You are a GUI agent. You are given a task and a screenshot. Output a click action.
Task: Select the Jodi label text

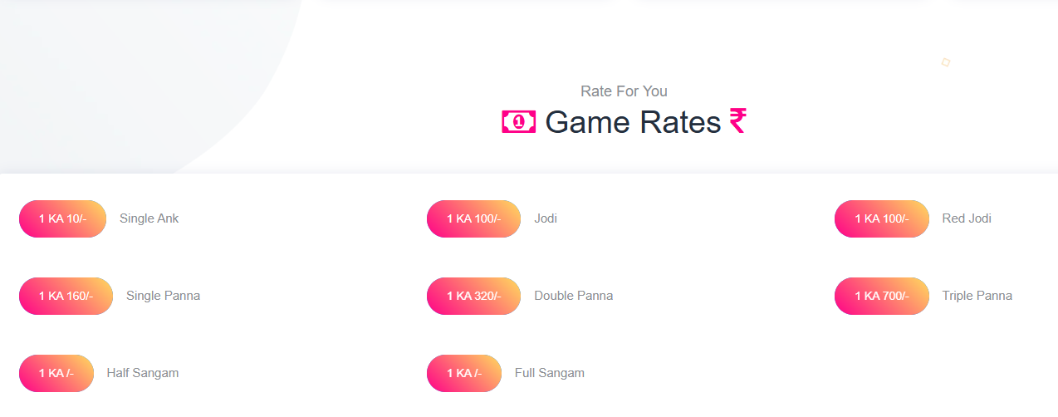click(x=546, y=219)
